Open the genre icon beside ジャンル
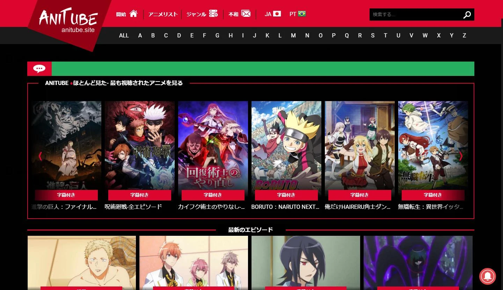503x290 pixels. [x=213, y=14]
